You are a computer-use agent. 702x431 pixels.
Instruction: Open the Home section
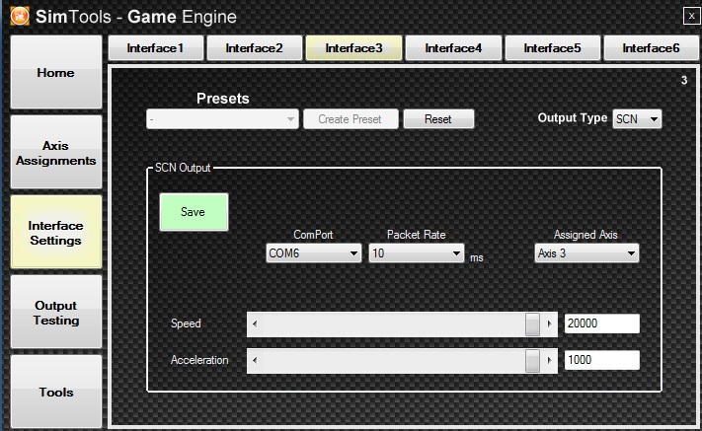(56, 72)
